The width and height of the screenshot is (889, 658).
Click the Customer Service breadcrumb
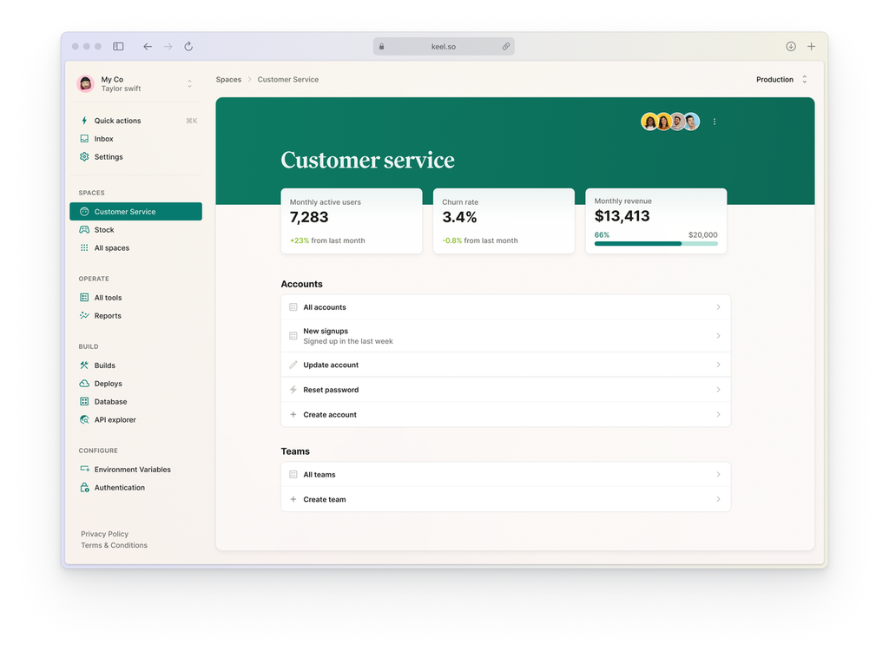[x=288, y=79]
